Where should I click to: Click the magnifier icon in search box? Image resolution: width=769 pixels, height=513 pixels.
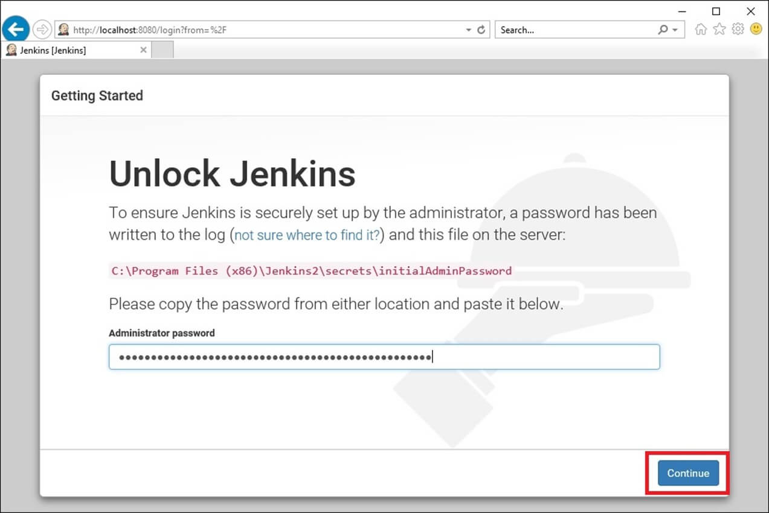pyautogui.click(x=663, y=30)
